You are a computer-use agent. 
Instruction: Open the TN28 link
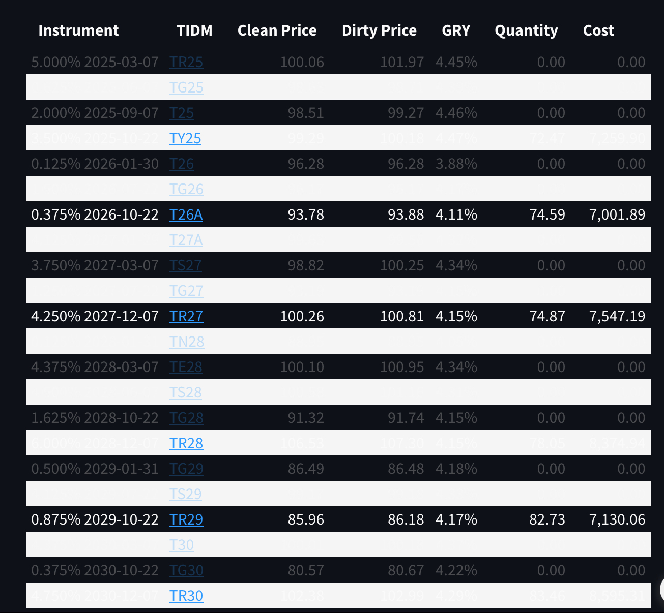(187, 342)
